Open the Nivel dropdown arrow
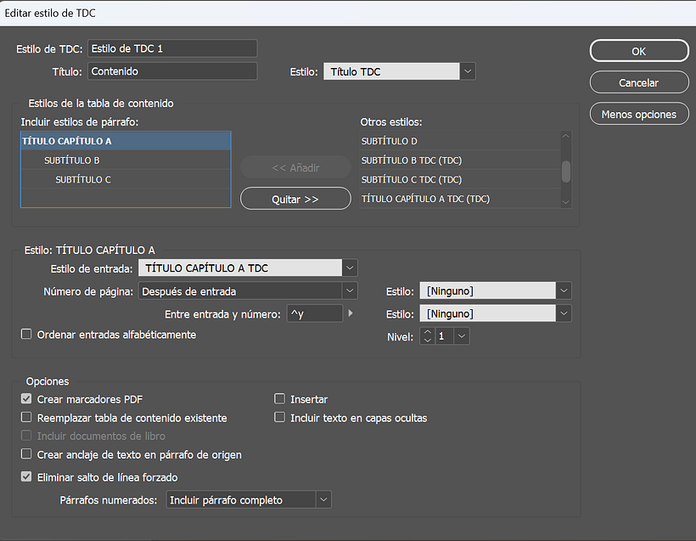The image size is (696, 541). tap(462, 336)
